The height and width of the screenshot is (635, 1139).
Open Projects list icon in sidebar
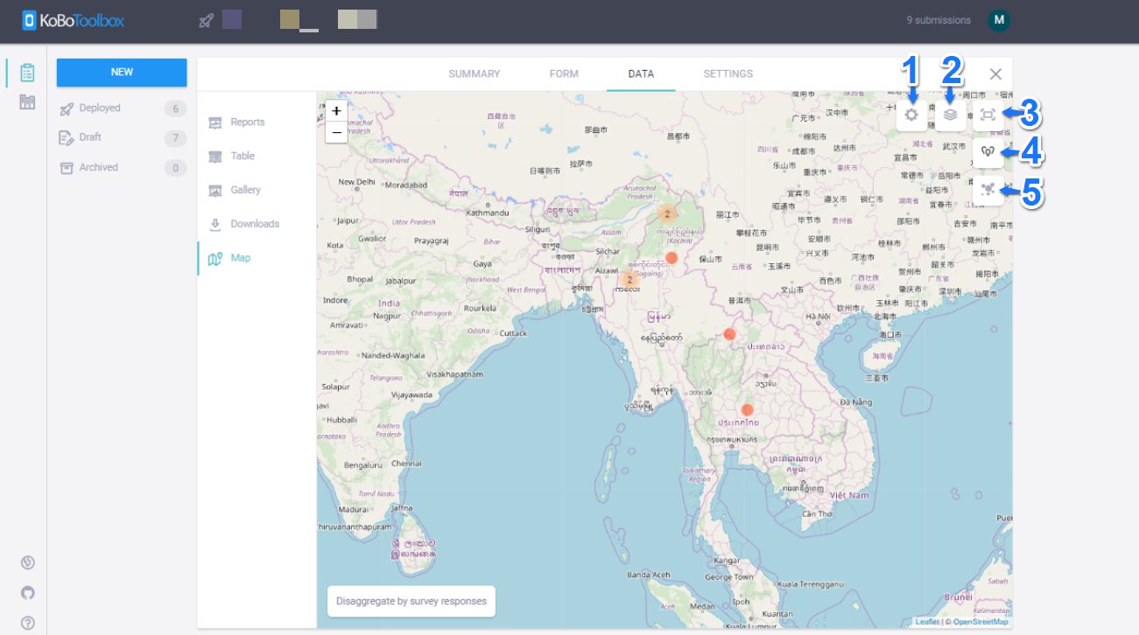tap(28, 73)
